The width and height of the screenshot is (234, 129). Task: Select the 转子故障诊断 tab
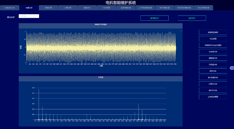pyautogui.click(x=165, y=8)
